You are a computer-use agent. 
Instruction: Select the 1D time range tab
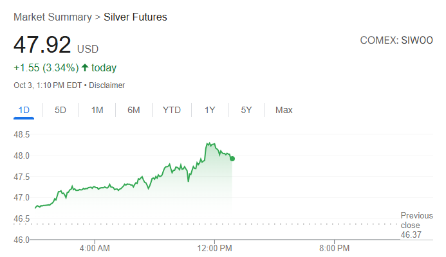coord(24,110)
